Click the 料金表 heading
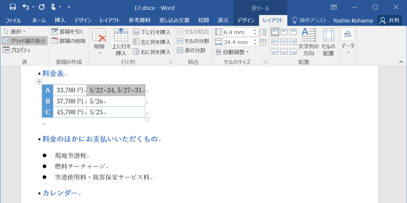 [x=53, y=74]
